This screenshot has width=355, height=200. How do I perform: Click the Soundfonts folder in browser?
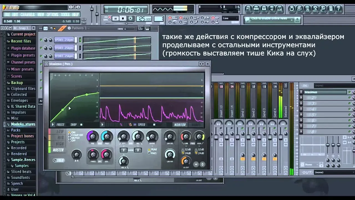[x=20, y=177]
